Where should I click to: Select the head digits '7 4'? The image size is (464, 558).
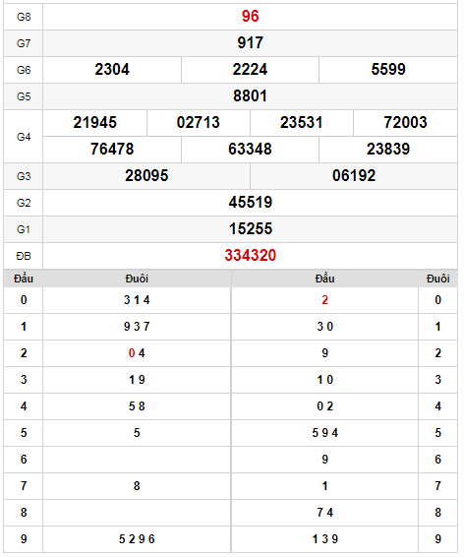pos(325,513)
